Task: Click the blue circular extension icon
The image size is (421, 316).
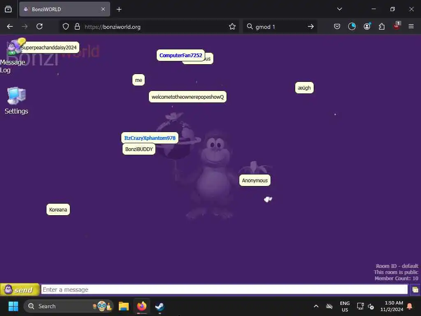Action: 352,27
